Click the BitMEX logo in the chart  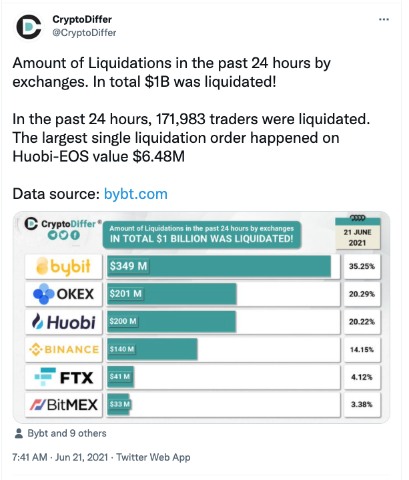point(61,405)
